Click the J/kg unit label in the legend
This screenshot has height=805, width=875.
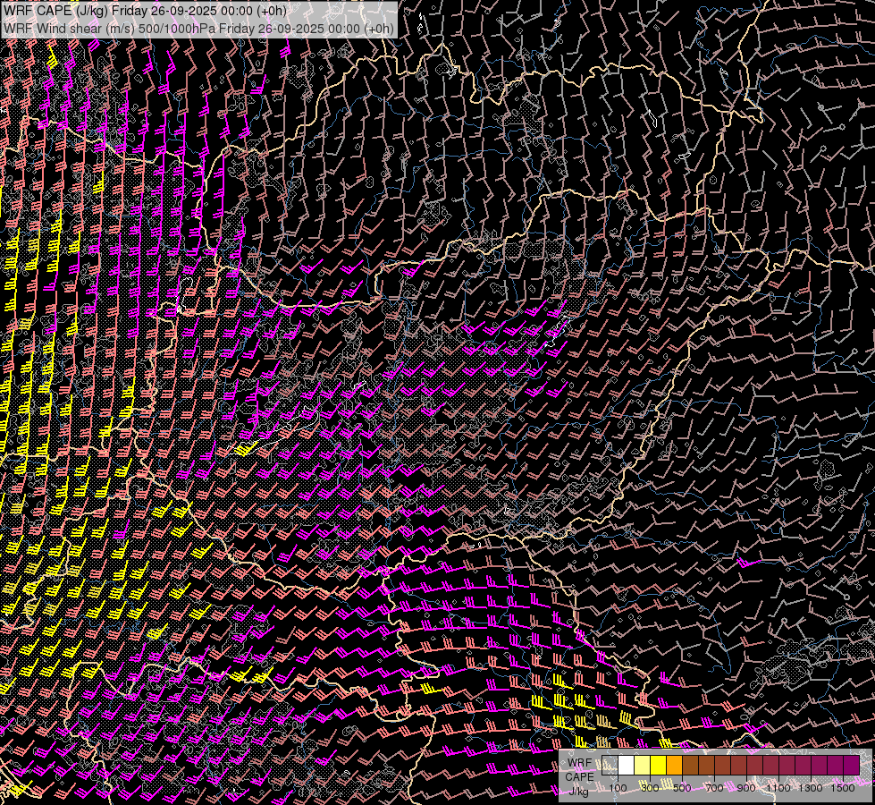[579, 790]
